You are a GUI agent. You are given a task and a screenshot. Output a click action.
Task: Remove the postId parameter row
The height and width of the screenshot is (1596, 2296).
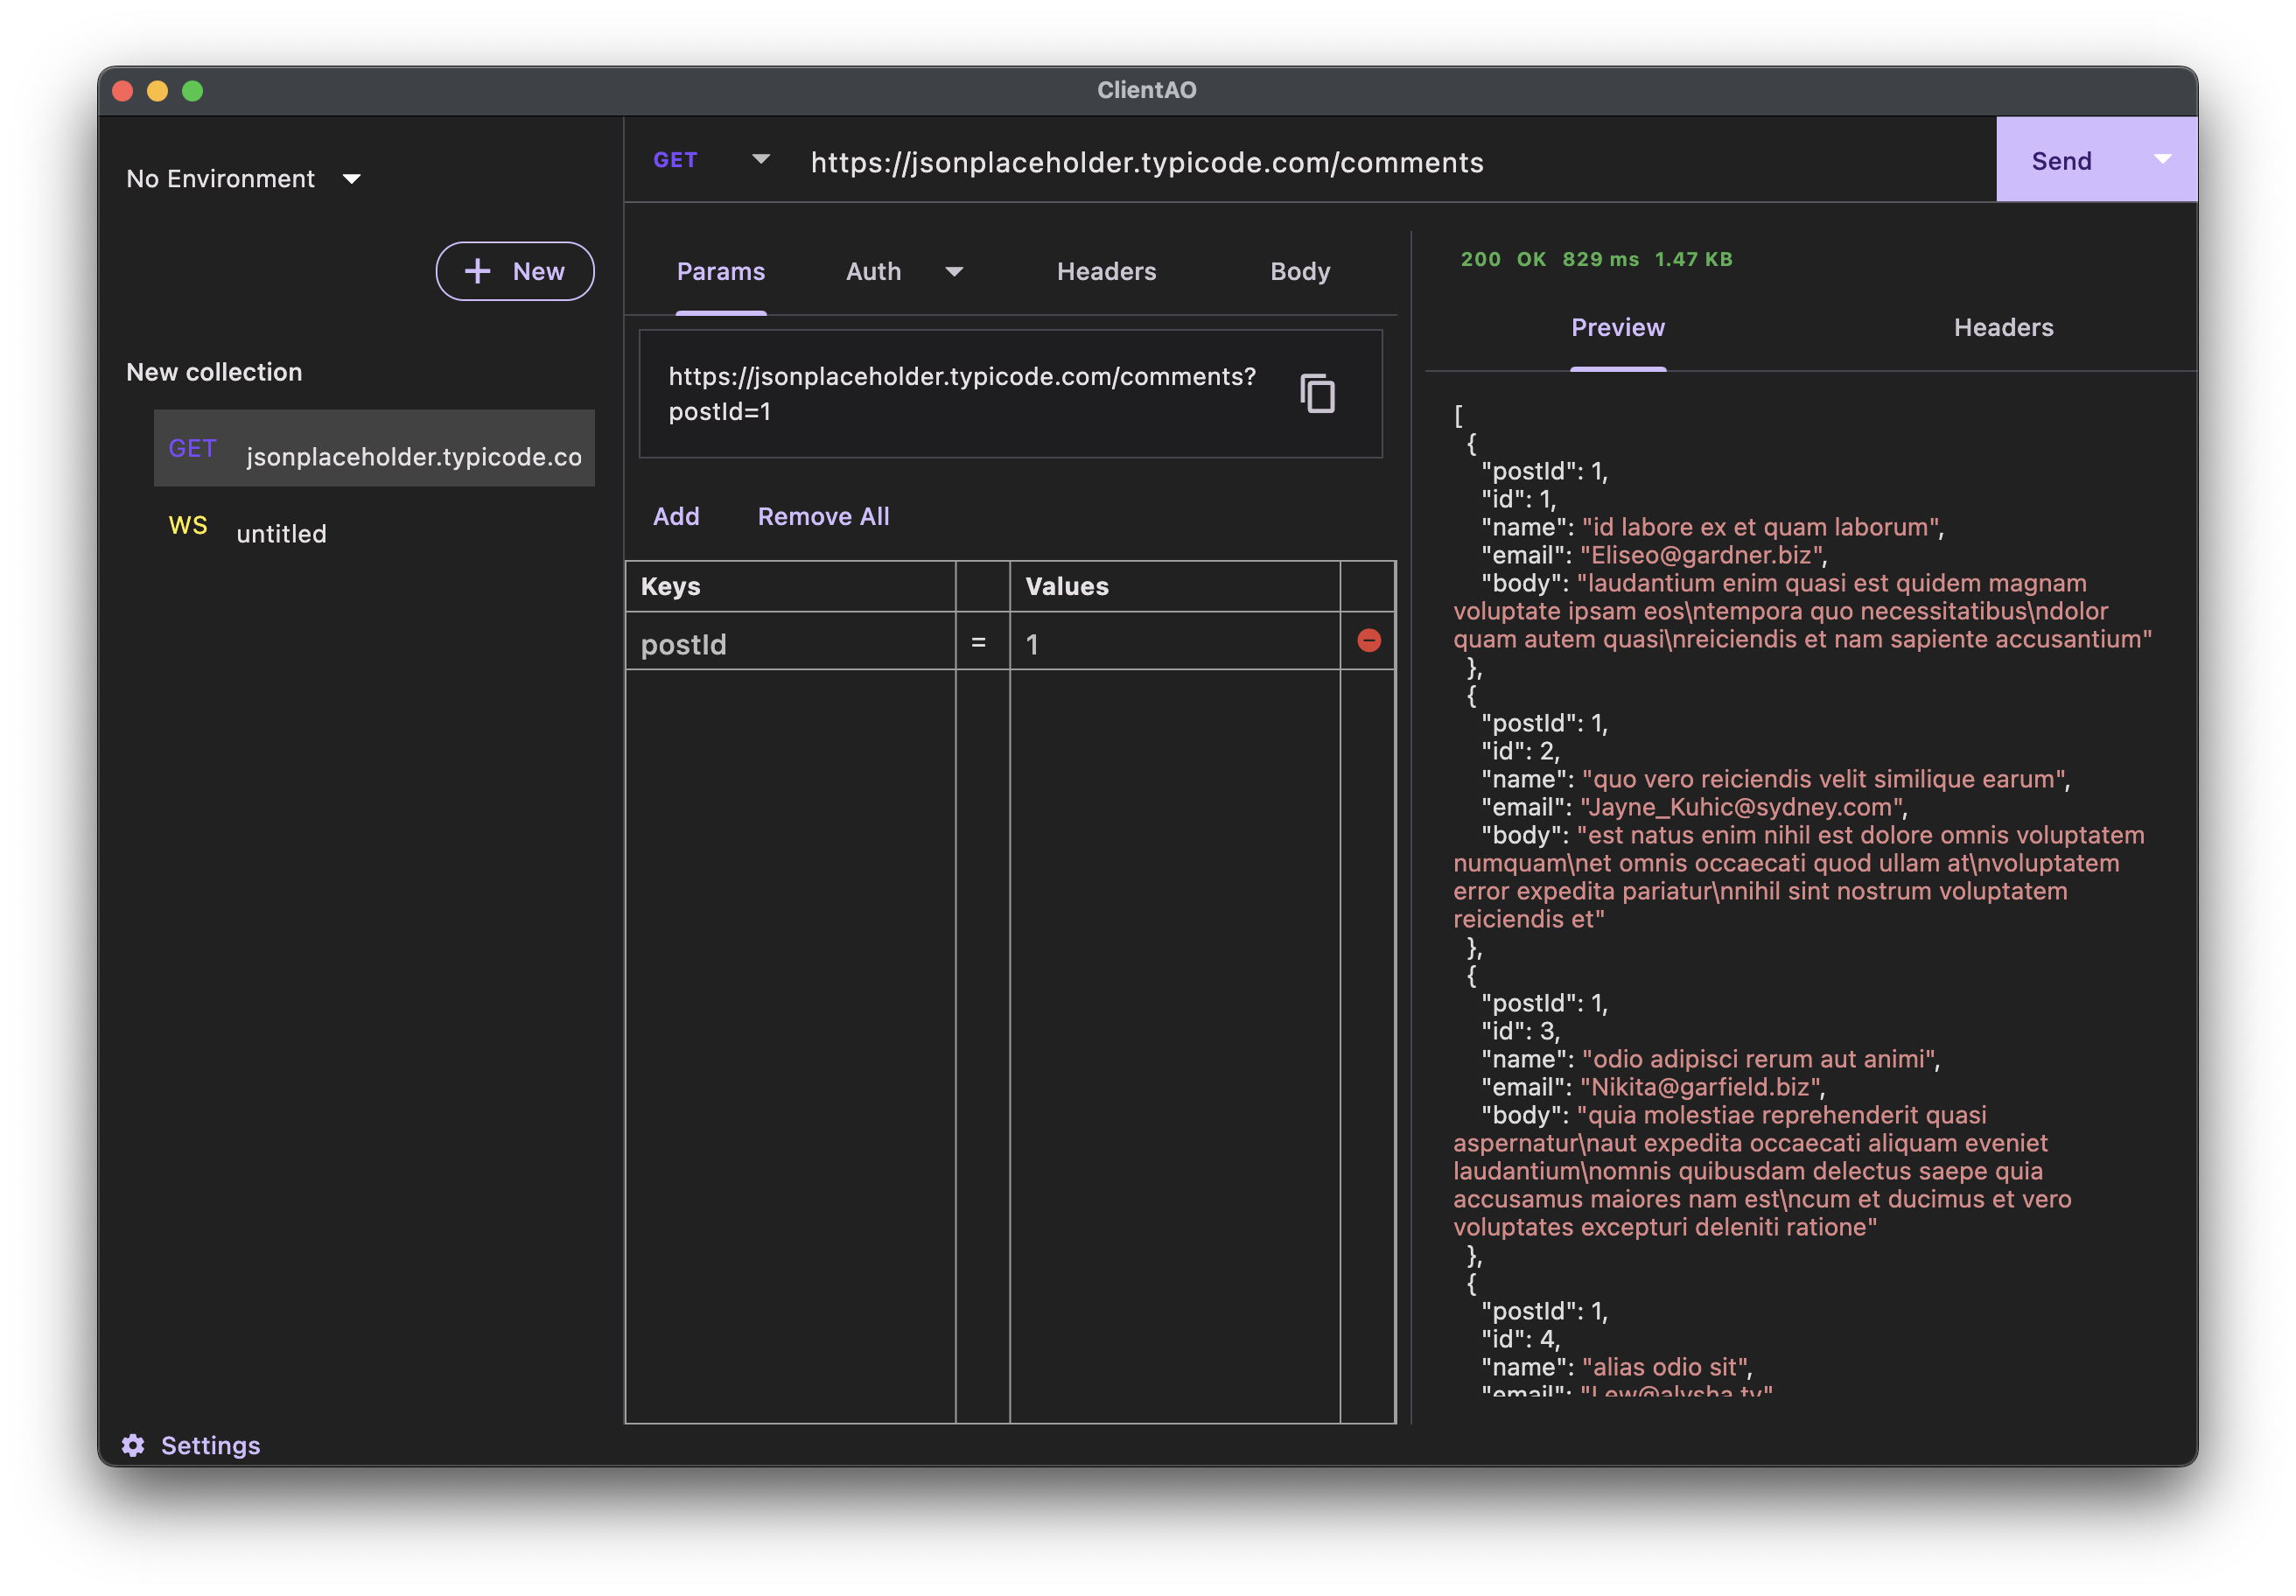click(1368, 642)
